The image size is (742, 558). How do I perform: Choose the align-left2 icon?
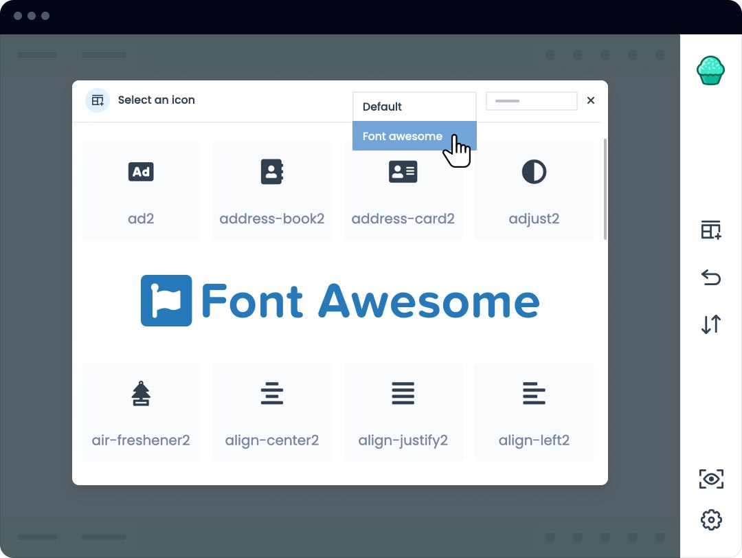click(x=535, y=412)
